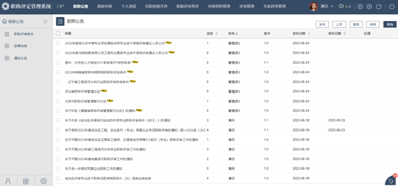Collapse sidebar using the hamburger icon

point(45,22)
